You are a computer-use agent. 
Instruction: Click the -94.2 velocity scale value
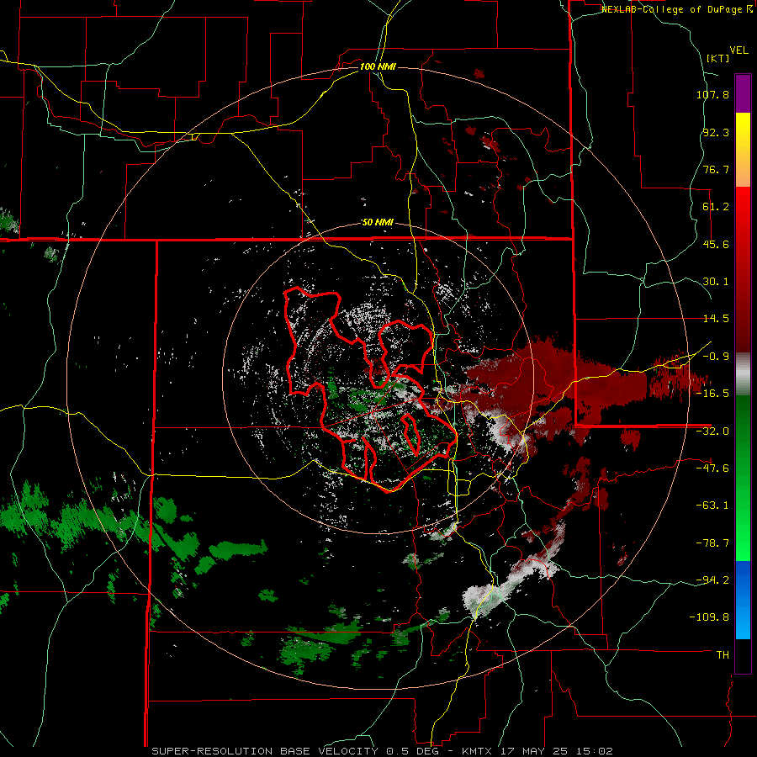[x=712, y=580]
